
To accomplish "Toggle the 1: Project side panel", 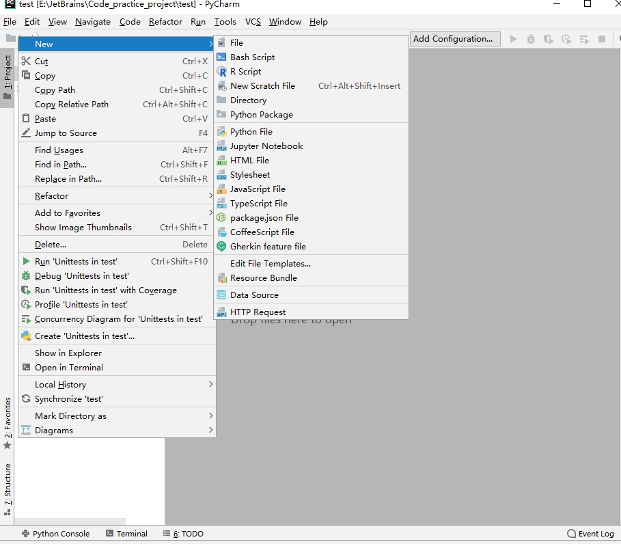I will 8,79.
